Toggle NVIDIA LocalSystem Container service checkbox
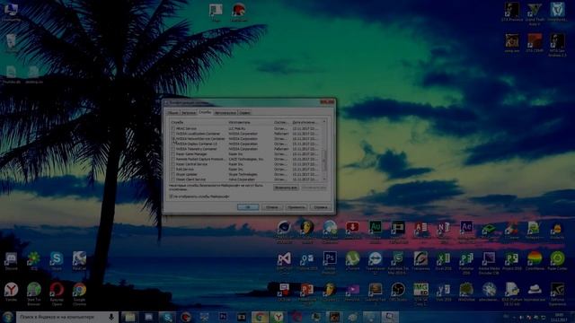 (173, 134)
